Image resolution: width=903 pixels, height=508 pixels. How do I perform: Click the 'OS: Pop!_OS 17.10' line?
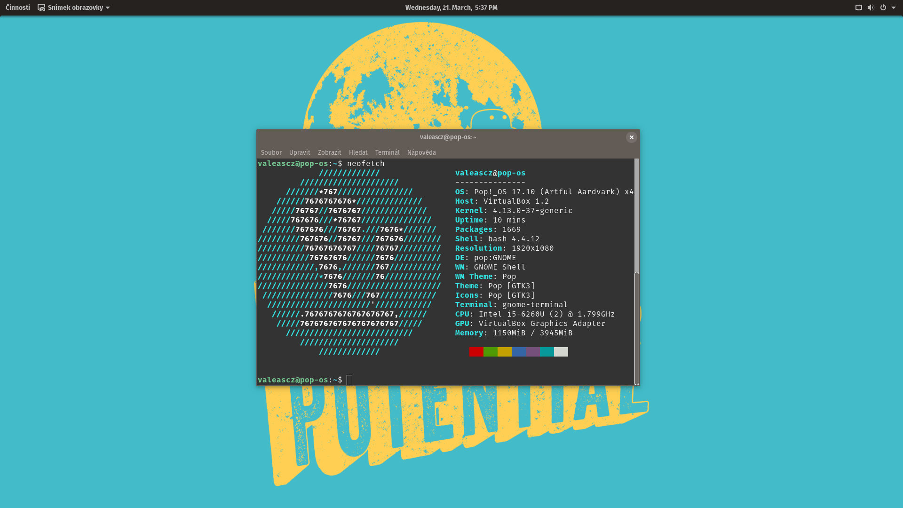point(544,192)
